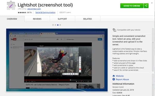Click the Version: 6.2.4 text
This screenshot has height=96, width=155.
click(x=118, y=87)
